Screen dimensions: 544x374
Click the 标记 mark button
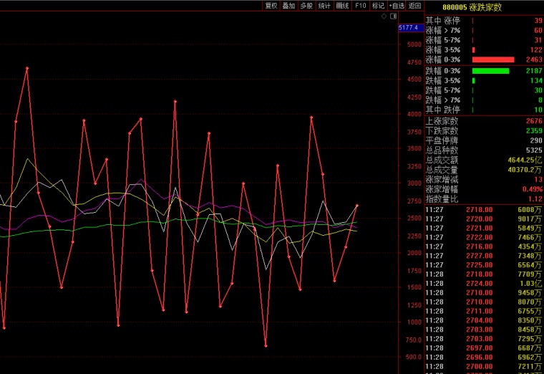378,6
